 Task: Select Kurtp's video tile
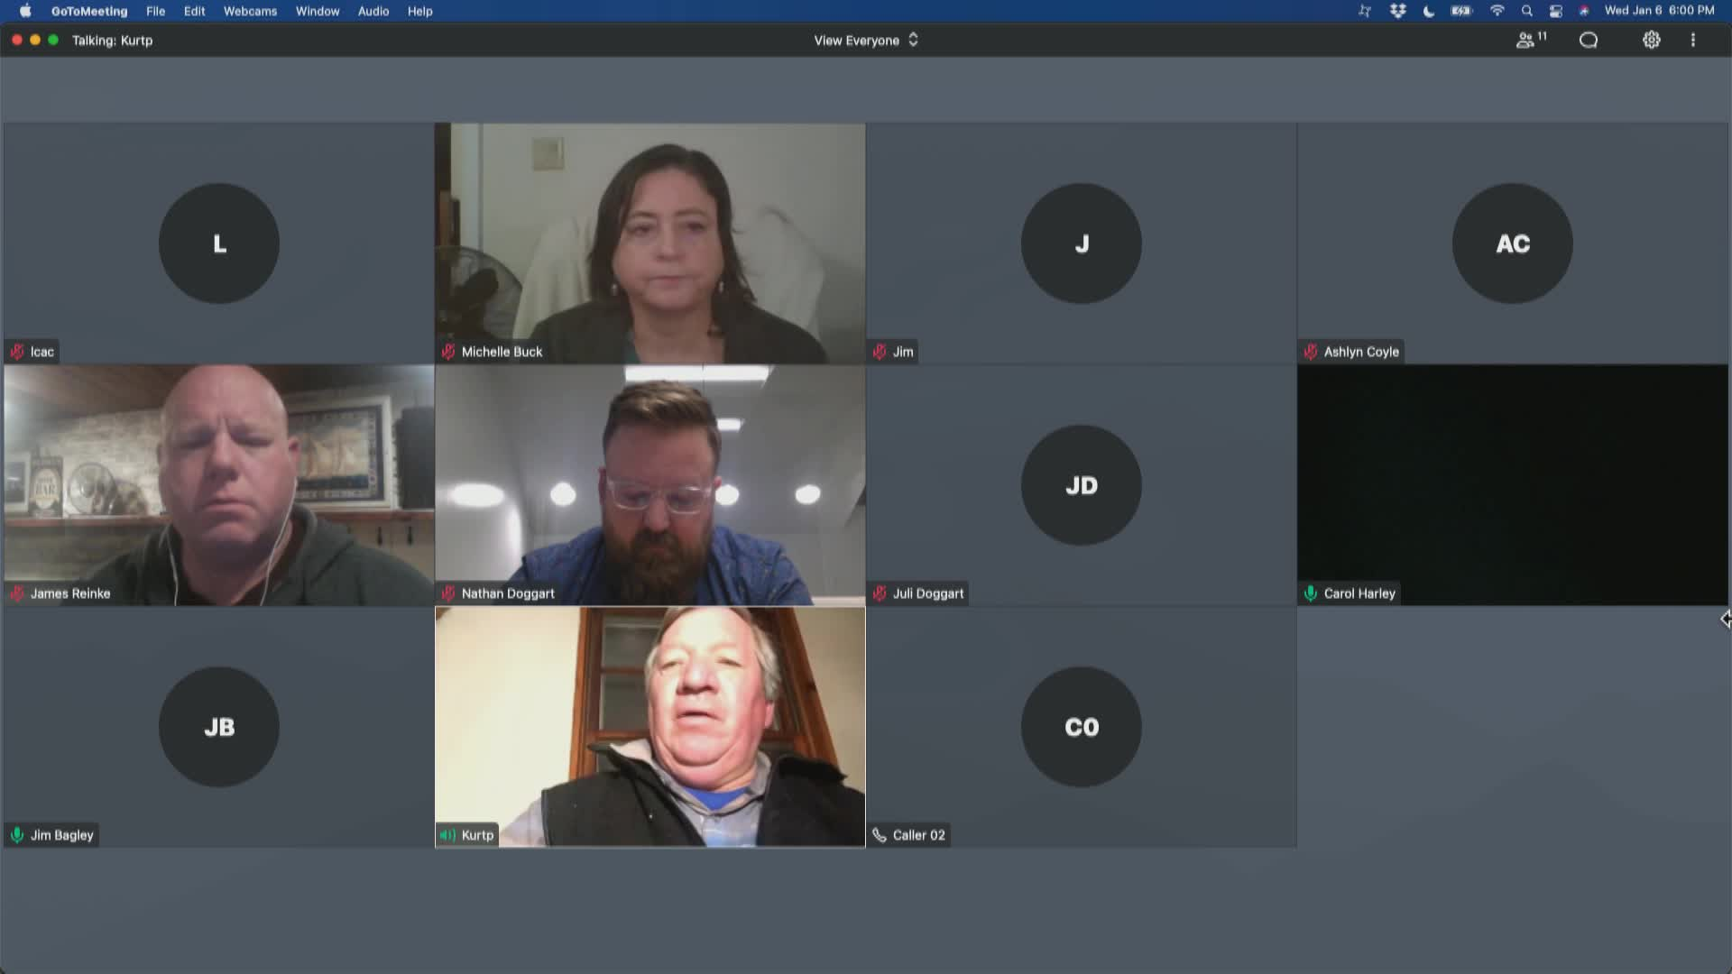(649, 727)
